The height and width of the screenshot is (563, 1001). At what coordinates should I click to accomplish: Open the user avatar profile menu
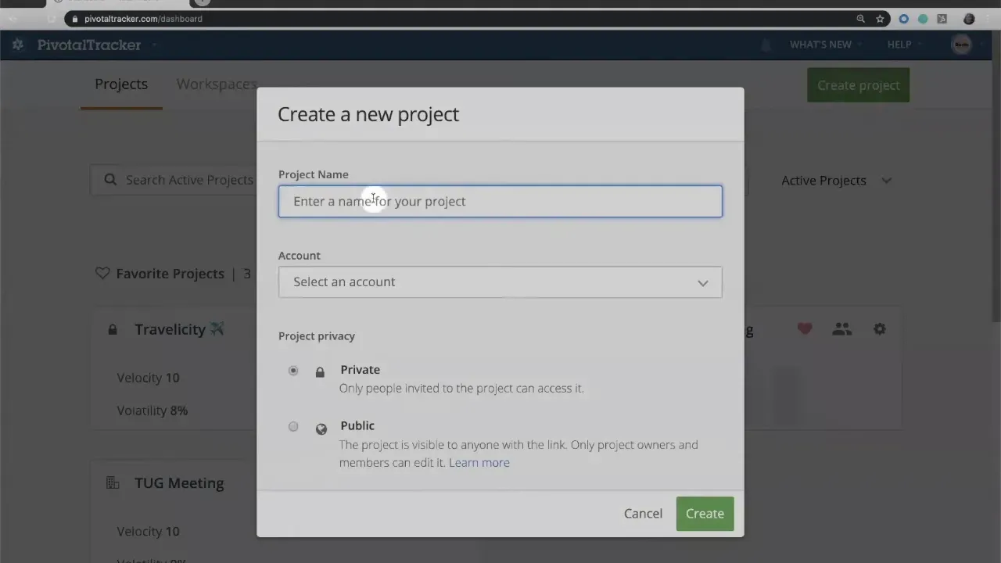pos(961,45)
